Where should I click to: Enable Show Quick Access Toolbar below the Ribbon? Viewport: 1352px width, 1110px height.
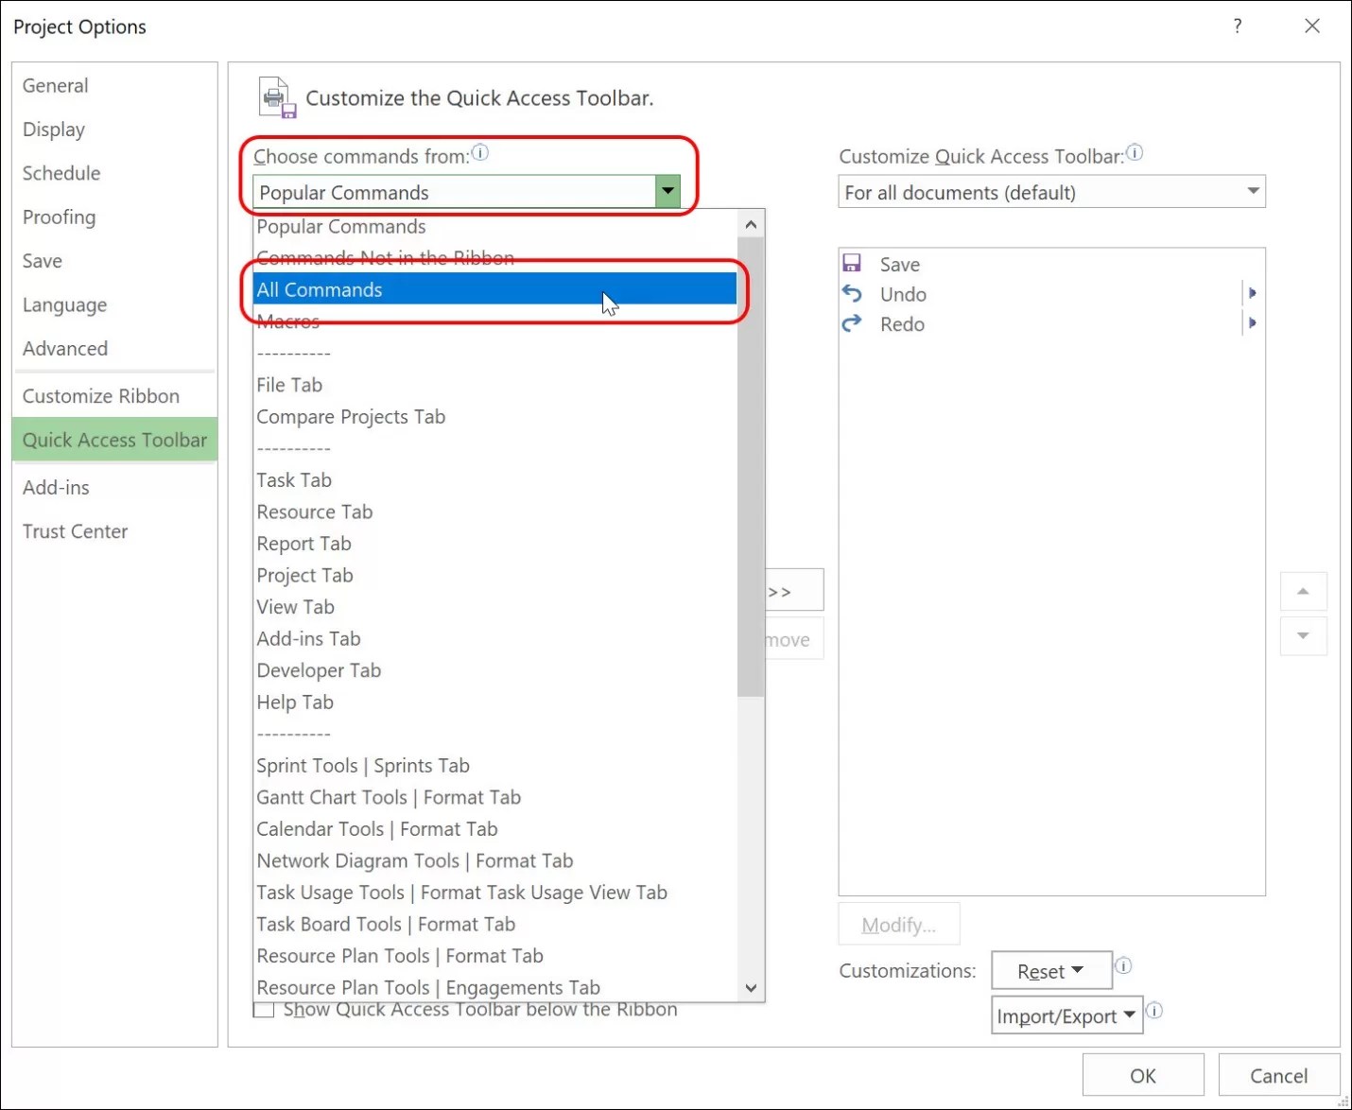click(x=264, y=1011)
